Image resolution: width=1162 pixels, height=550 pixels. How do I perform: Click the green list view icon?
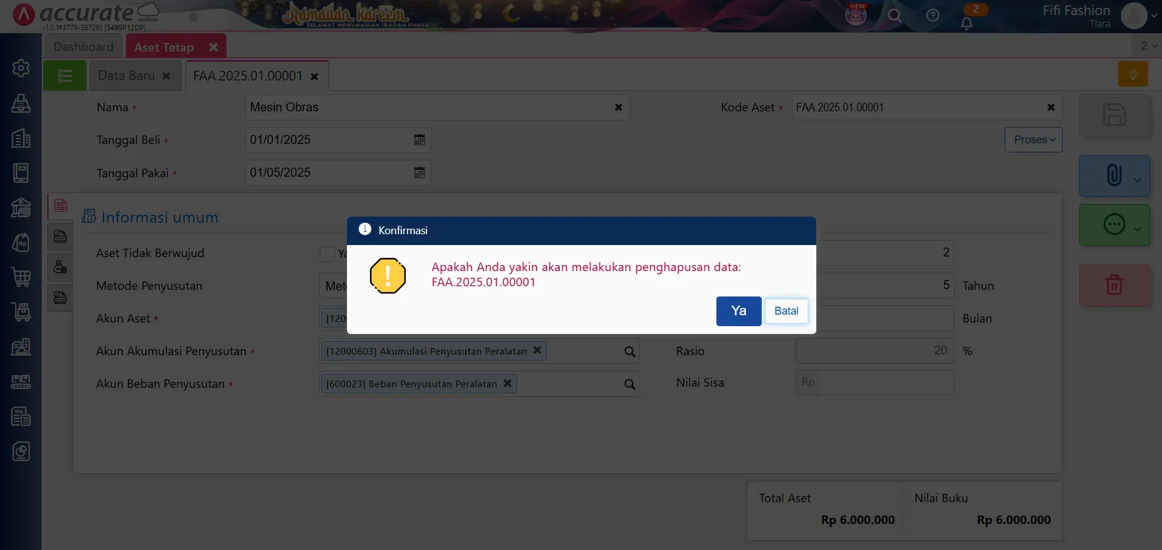65,76
